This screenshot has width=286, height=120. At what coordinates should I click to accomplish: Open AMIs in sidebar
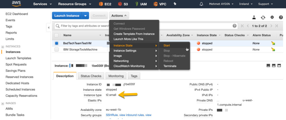coord(9,109)
